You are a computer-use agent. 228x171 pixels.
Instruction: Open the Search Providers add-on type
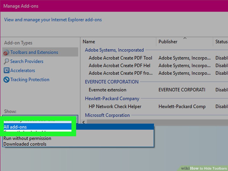[x=27, y=61]
